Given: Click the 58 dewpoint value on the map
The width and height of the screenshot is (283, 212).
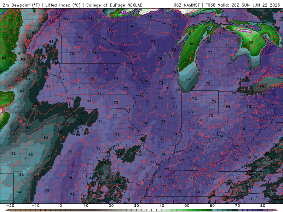Looking at the screenshot, I should coord(5,38).
